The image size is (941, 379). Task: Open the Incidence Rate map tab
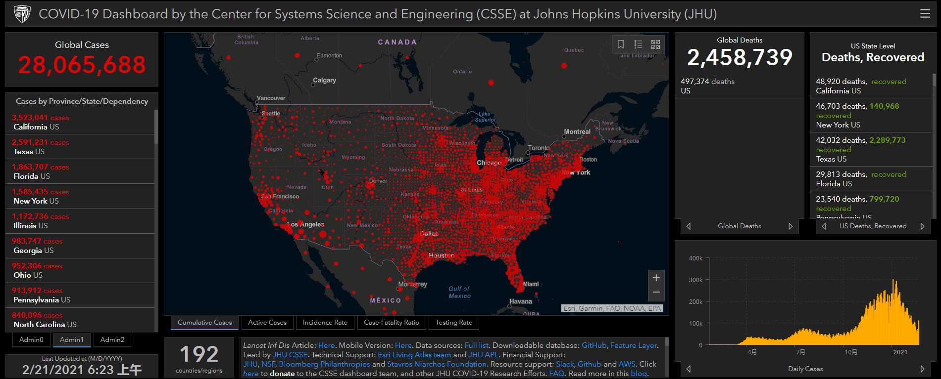(325, 323)
